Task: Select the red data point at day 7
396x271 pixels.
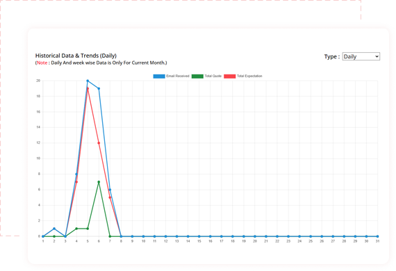Action: pyautogui.click(x=110, y=197)
